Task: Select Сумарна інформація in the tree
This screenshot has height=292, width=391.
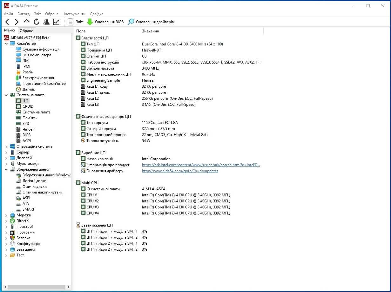Action: point(41,49)
